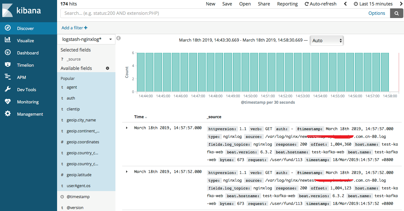Open field settings gear next to Available fields
Screen dimensions: 404x211
point(108,68)
